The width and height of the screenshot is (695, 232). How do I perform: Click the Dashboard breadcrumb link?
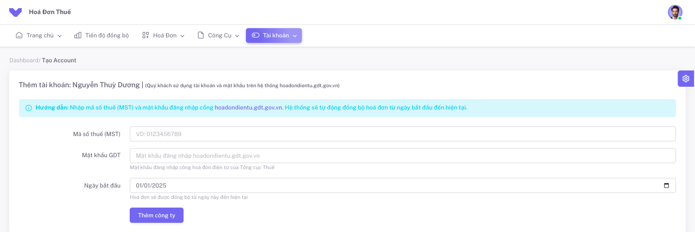(23, 60)
